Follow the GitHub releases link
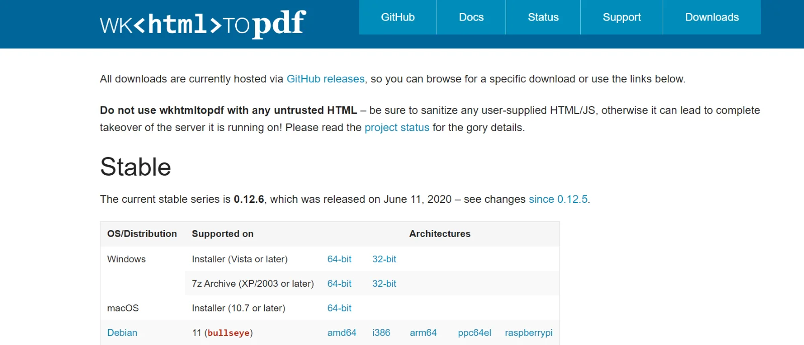The width and height of the screenshot is (804, 345). [326, 79]
